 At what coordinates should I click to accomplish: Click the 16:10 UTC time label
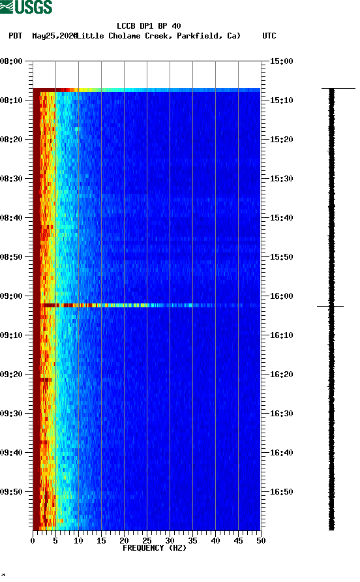coord(281,335)
